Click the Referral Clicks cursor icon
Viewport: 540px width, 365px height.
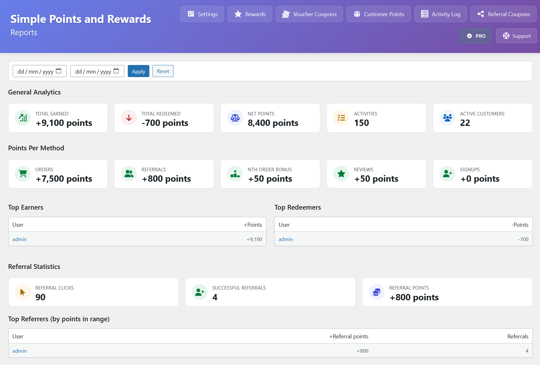click(23, 292)
